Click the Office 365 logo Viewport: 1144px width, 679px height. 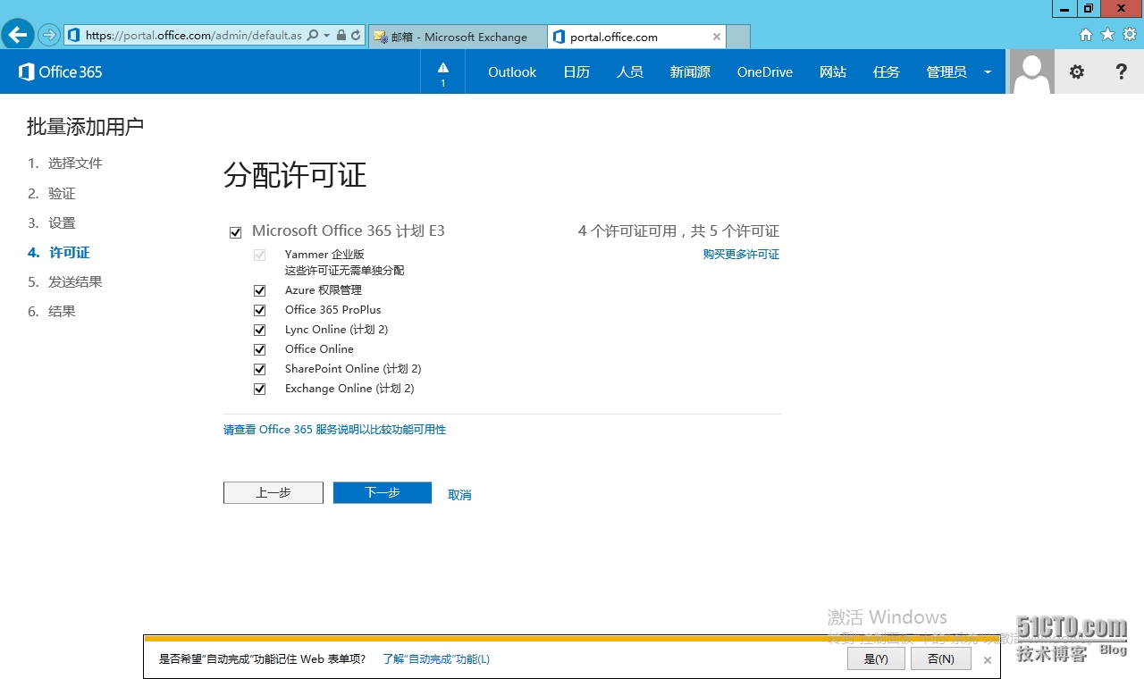(59, 71)
